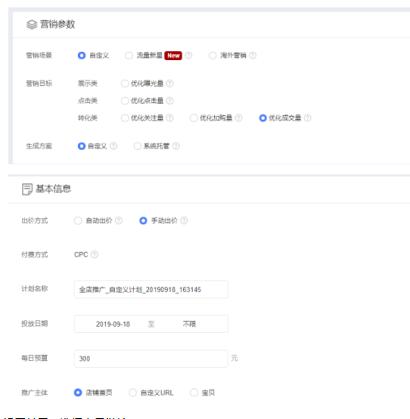Screen dimensions: 410x419
Task: Select 优化加购量 conversion target
Action: coord(194,118)
